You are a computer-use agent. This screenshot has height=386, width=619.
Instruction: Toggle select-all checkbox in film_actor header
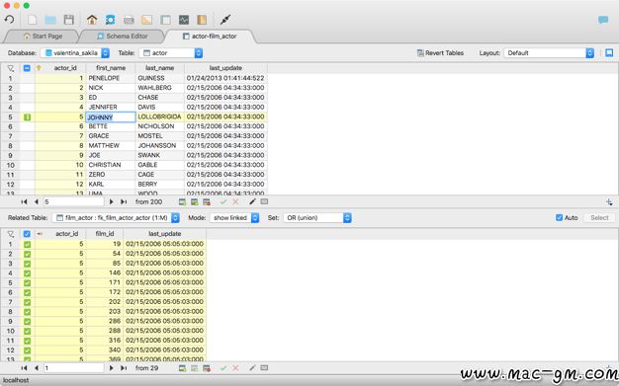27,234
